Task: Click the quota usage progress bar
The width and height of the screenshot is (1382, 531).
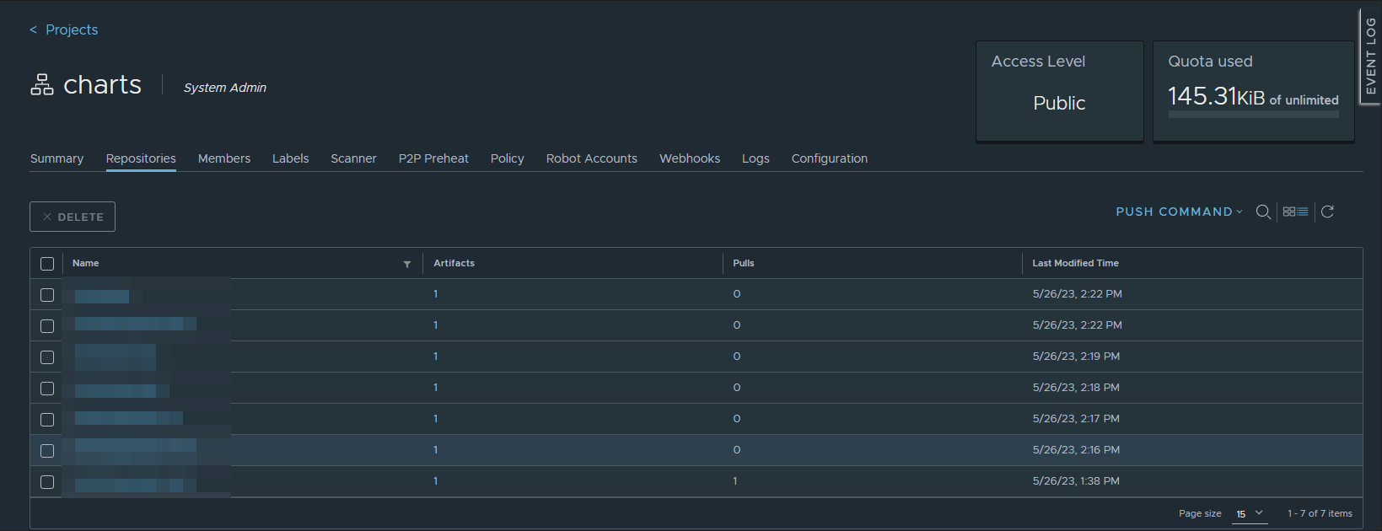Action: [x=1253, y=115]
